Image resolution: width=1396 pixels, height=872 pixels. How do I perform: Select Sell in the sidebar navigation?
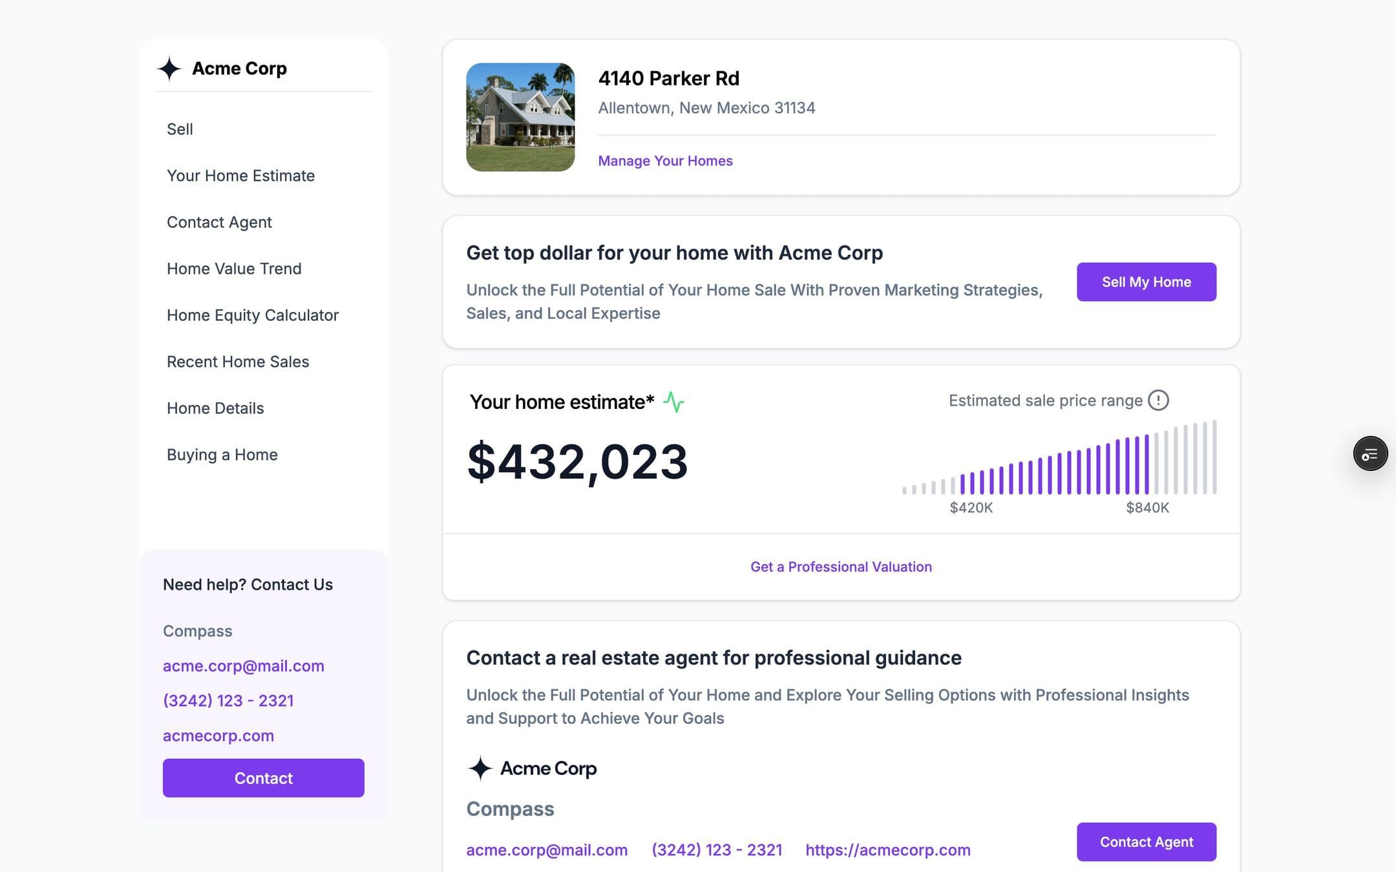(180, 129)
